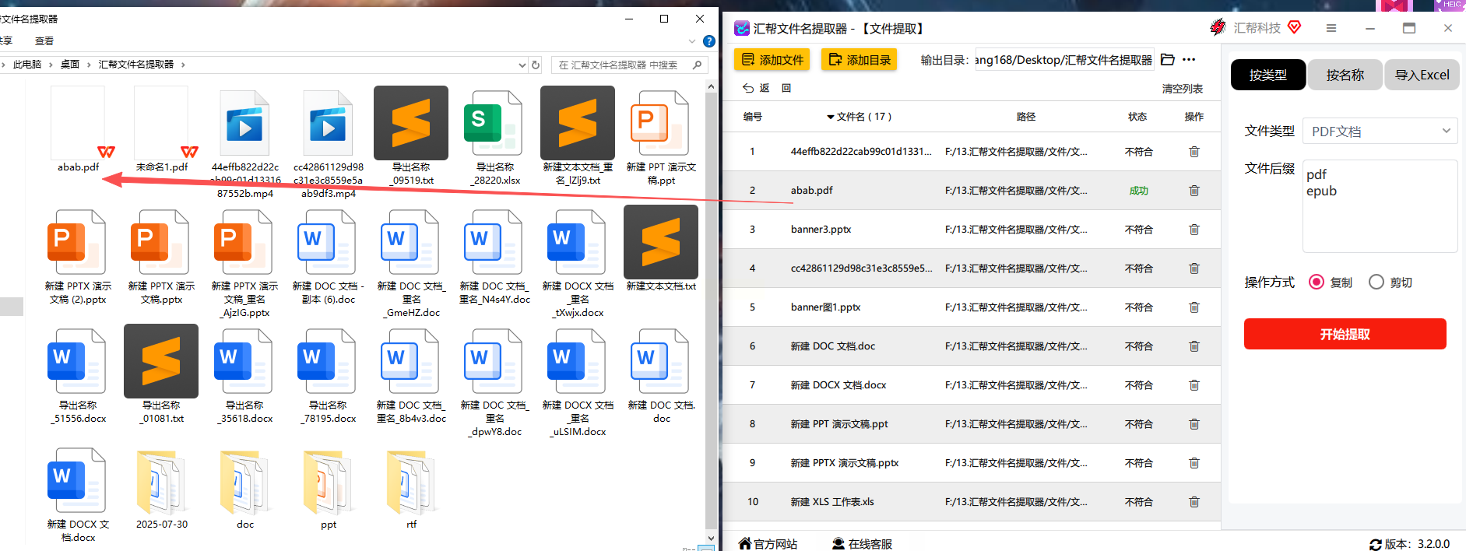Click into the 文件后缀 text box
This screenshot has height=551, width=1466.
[1379, 206]
